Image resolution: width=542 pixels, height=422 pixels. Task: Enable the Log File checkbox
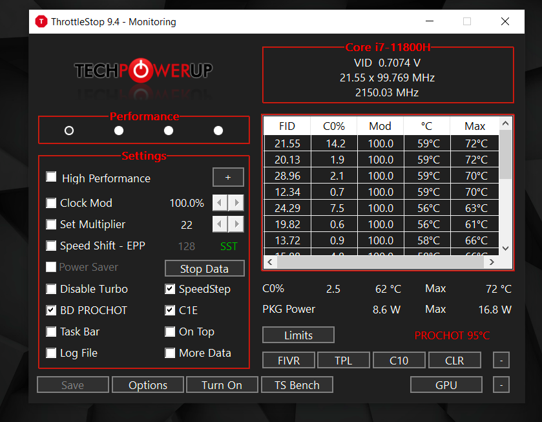coord(51,353)
